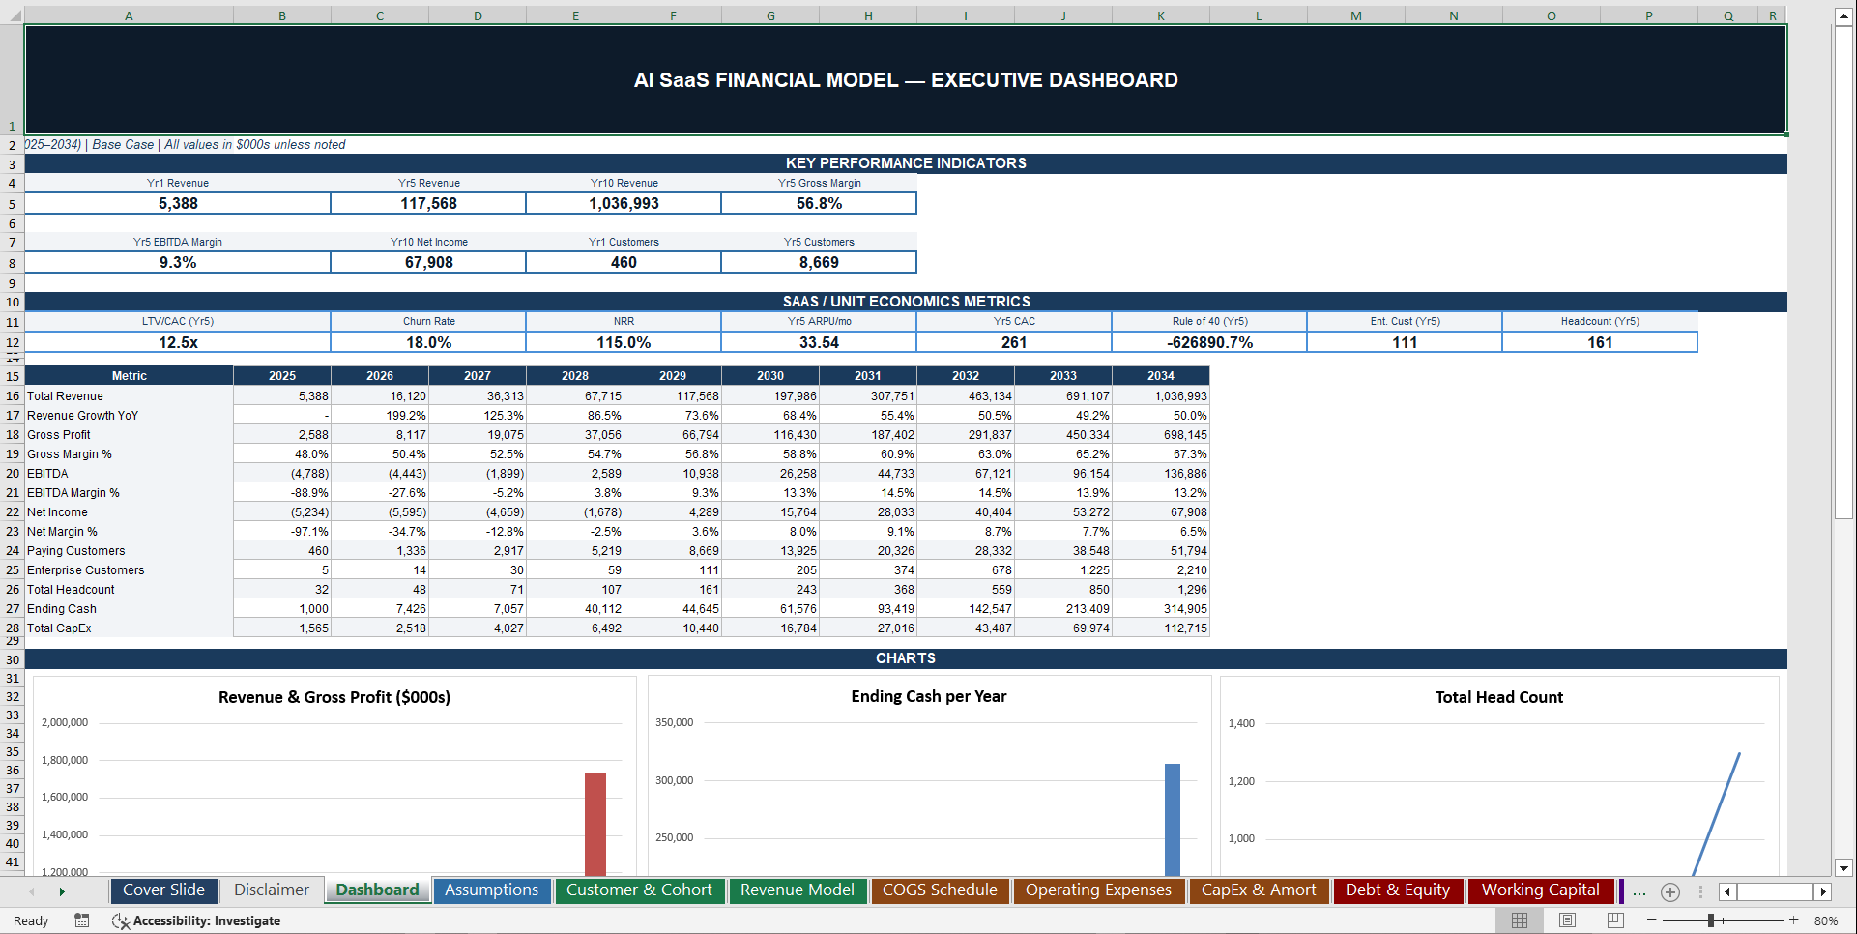
Task: Add a new worksheet with the plus button
Action: pyautogui.click(x=1670, y=891)
